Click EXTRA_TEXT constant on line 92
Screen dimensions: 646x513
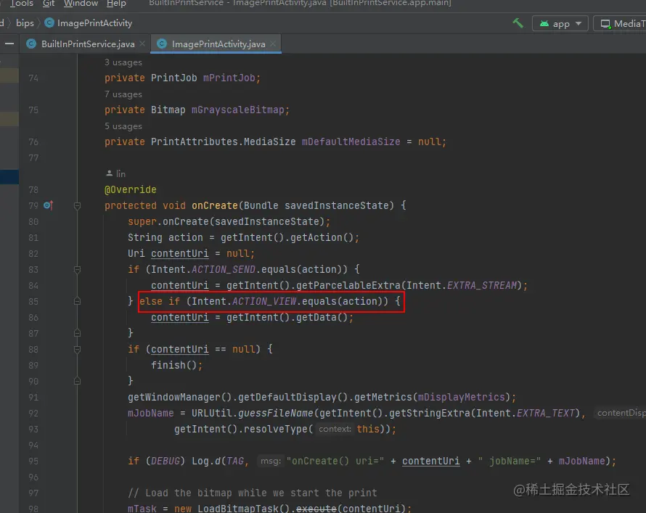[x=546, y=413]
